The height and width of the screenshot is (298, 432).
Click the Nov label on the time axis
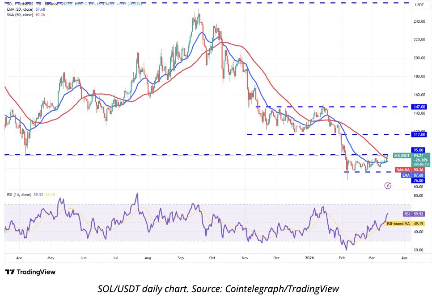245,258
